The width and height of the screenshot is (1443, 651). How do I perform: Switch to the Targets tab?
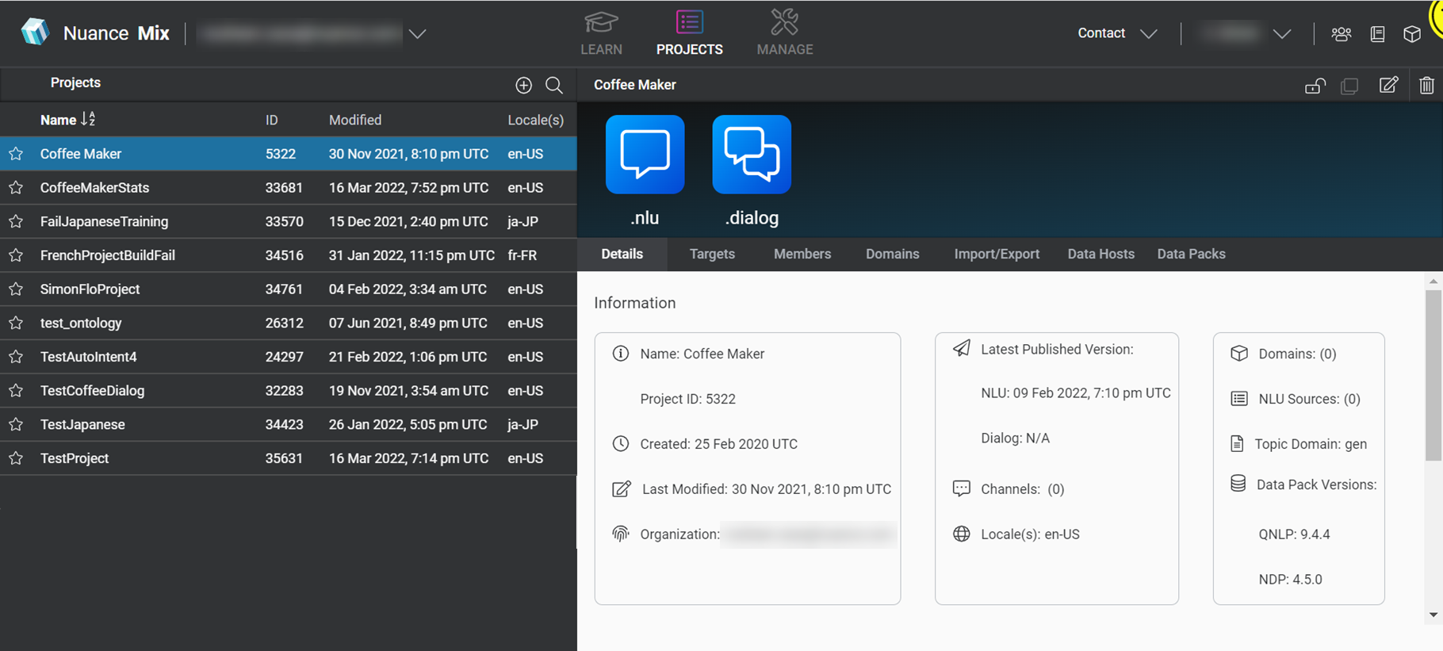coord(712,255)
